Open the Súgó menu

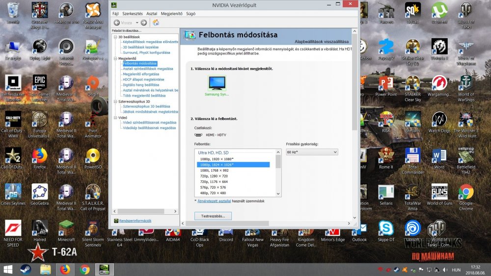pos(191,14)
